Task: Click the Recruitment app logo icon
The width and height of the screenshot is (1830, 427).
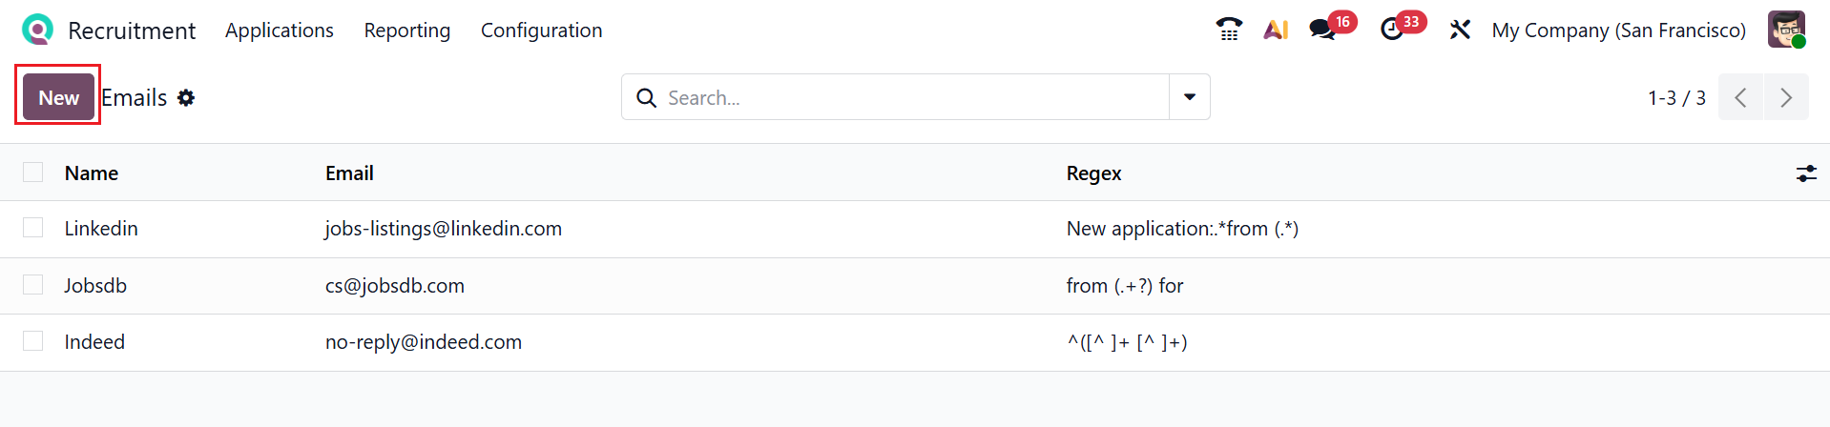Action: click(37, 30)
